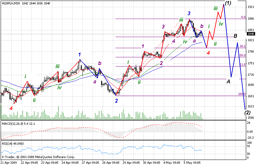258x165 pixels.
Task: Select the blue wave 3 label
Action: point(189,13)
